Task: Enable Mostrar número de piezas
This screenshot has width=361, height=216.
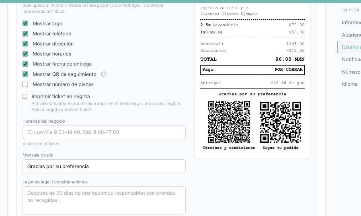Action: click(x=25, y=84)
